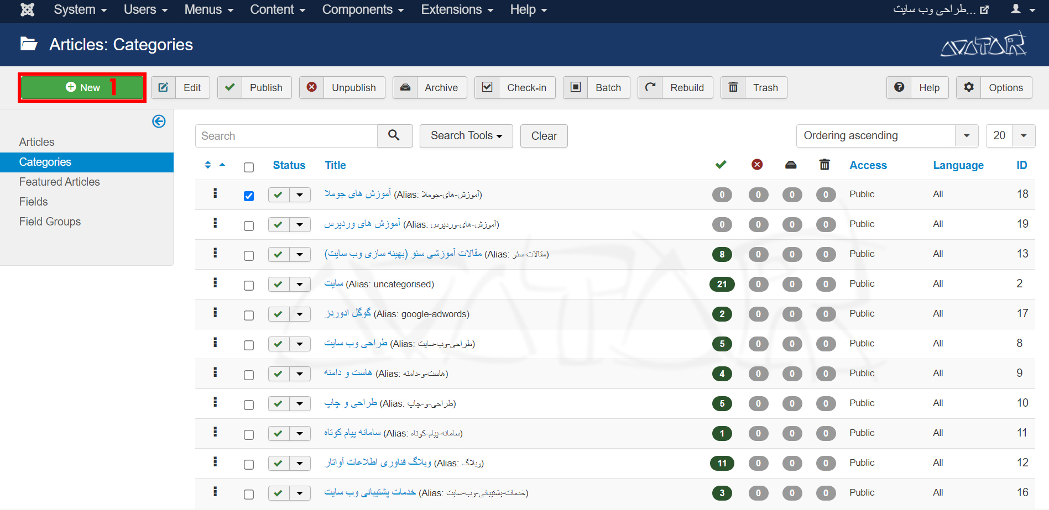Toggle publish status check for row ID 18
This screenshot has width=1049, height=510.
click(279, 194)
